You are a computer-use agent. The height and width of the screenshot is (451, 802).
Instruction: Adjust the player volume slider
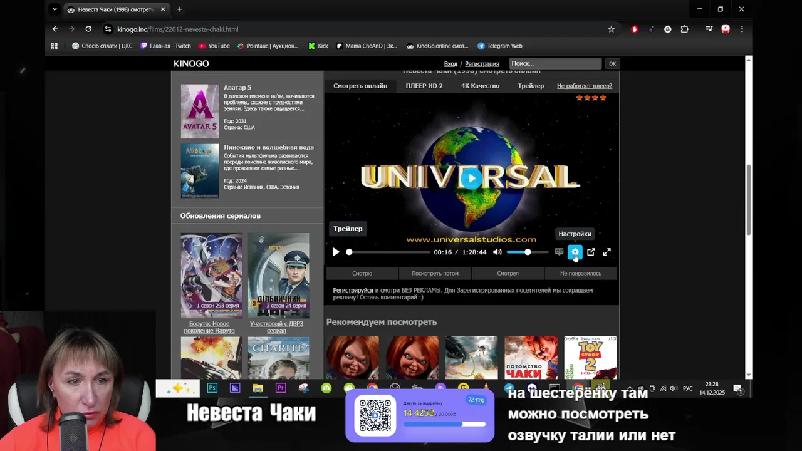(528, 252)
